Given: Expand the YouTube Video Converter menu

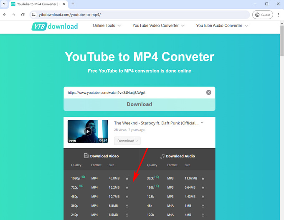Looking at the screenshot, I should point(158,25).
